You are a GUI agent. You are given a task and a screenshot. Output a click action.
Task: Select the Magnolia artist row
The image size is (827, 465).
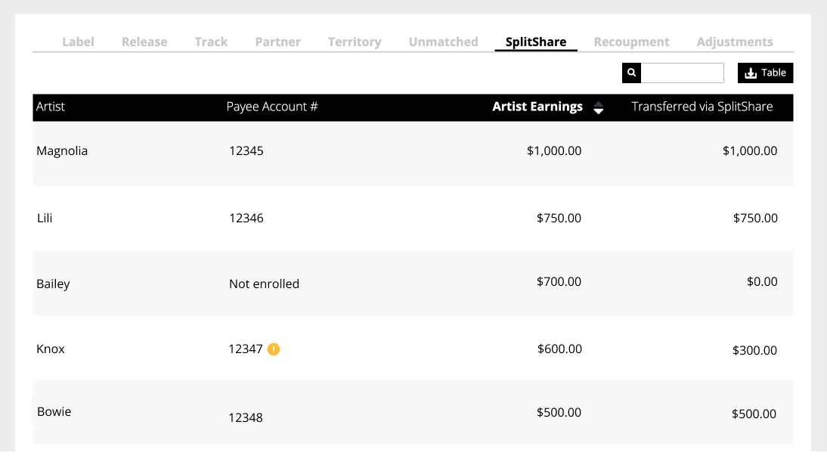tap(413, 153)
